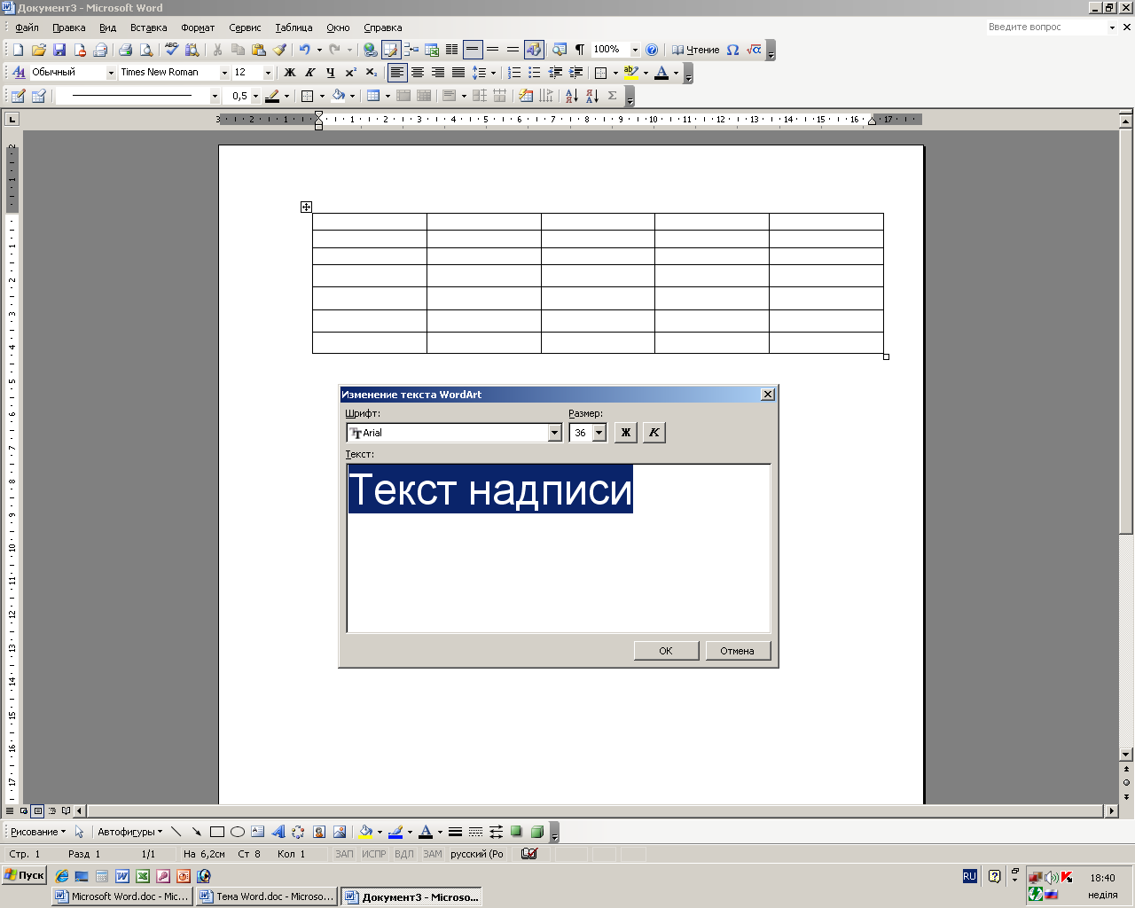
Task: Open the 0,5 line weight dropdown
Action: pos(255,96)
